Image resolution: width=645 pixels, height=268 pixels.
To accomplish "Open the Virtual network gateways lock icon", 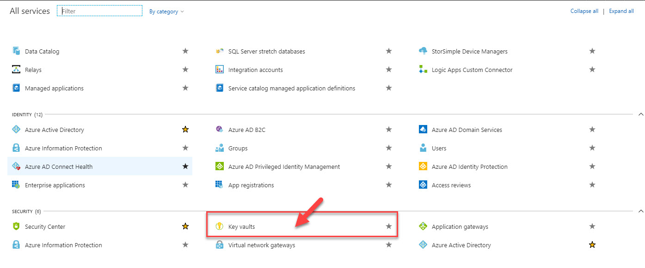I will pos(220,245).
